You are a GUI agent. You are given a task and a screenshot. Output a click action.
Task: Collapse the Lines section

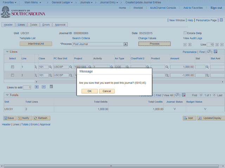pyautogui.click(x=7, y=52)
